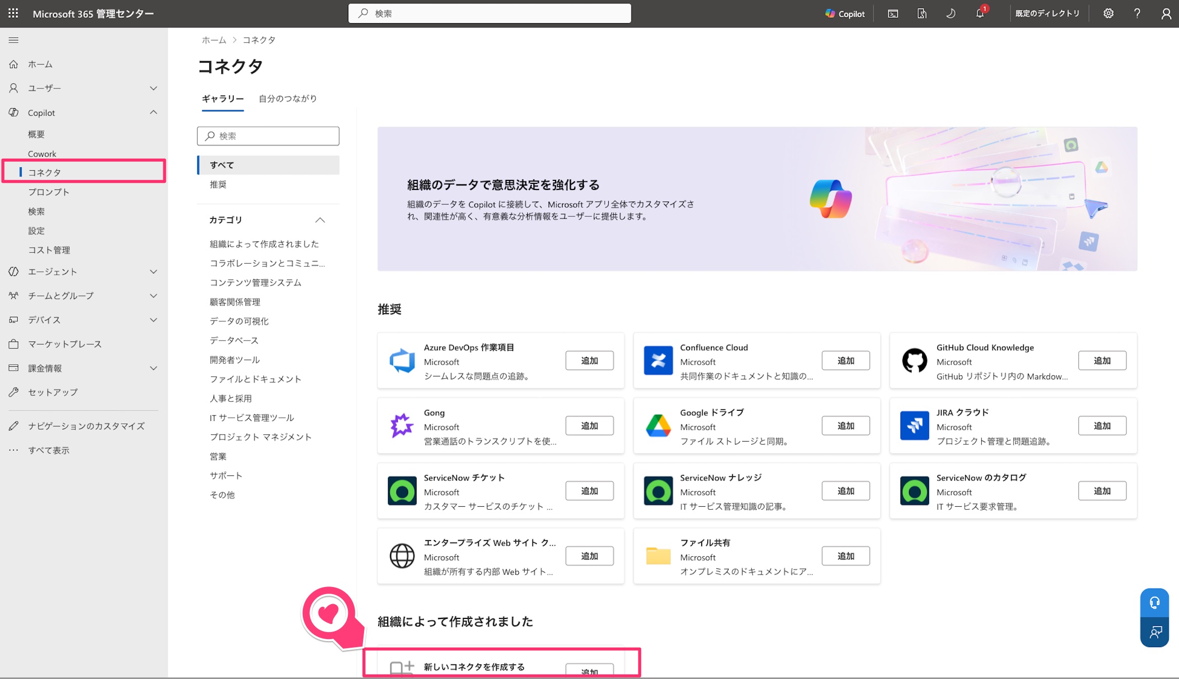Add the ファイル共有 connector
Image resolution: width=1179 pixels, height=679 pixels.
coord(846,556)
